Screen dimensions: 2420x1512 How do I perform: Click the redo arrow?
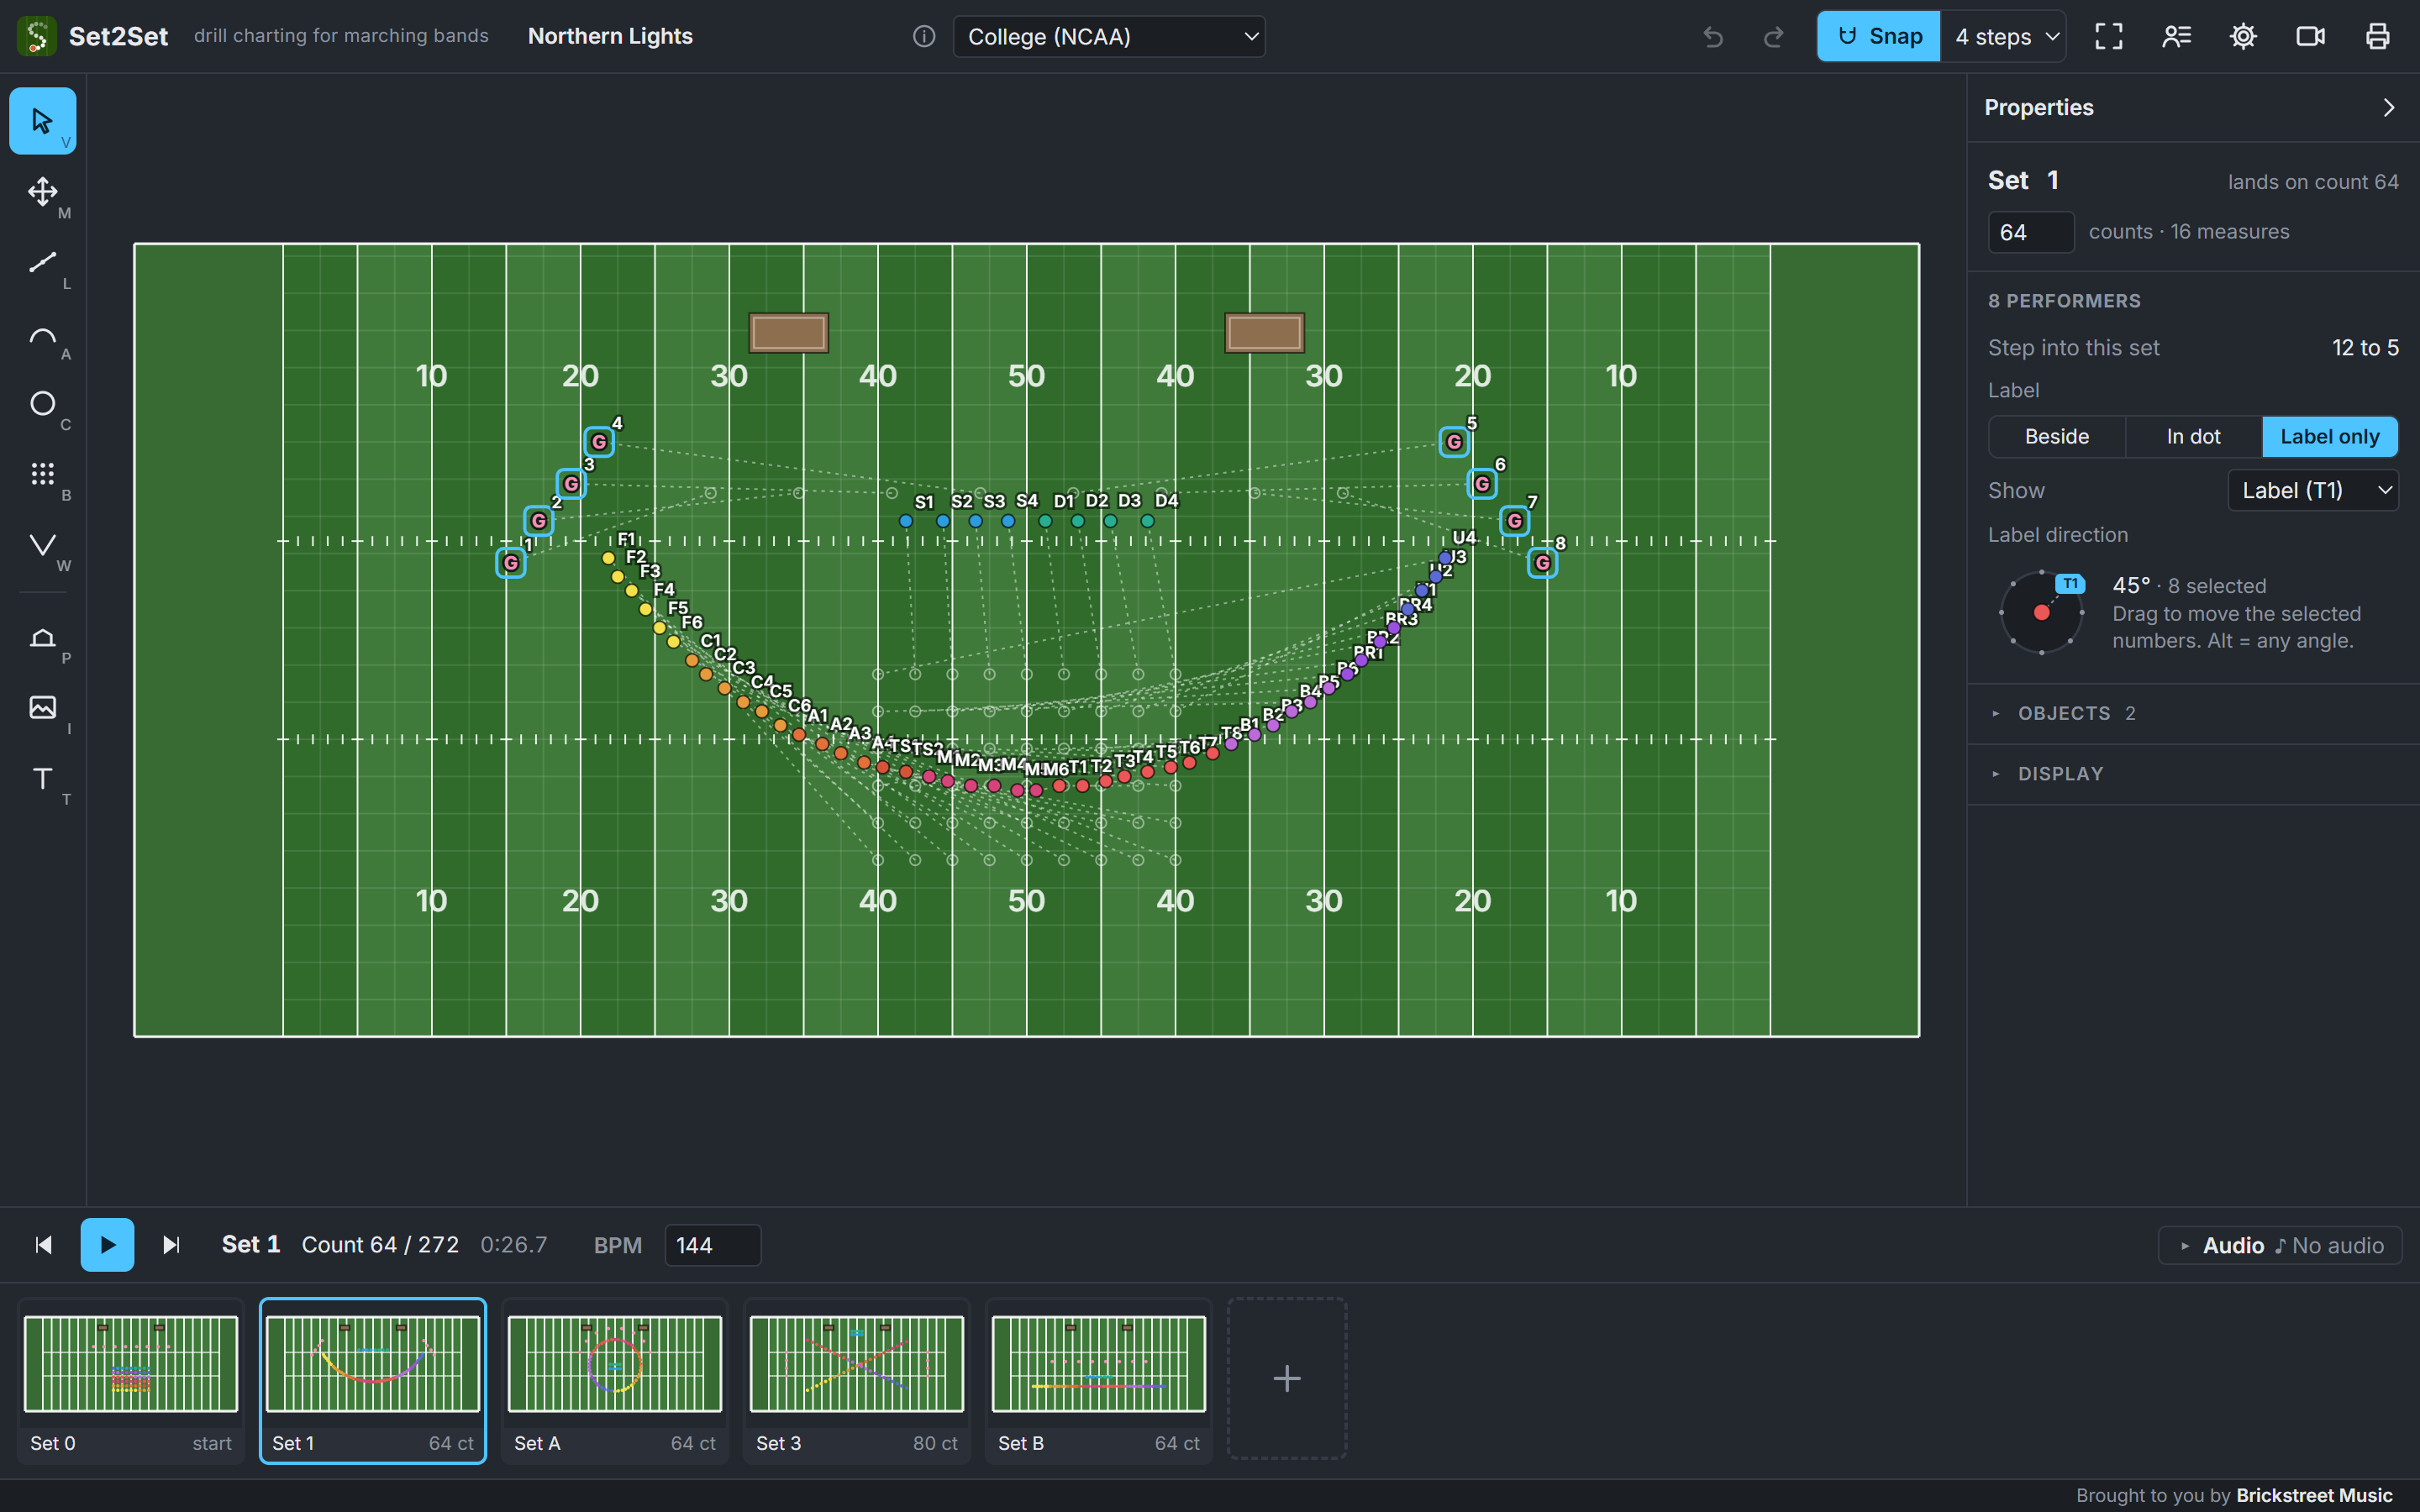(1773, 37)
